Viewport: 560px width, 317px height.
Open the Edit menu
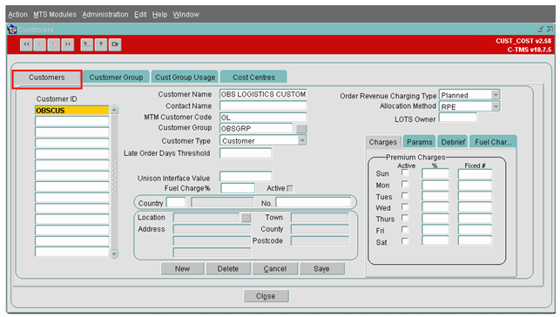(x=140, y=15)
